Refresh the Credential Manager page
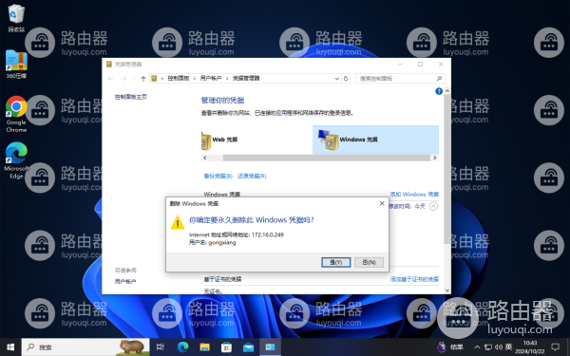The image size is (570, 356). coord(346,79)
